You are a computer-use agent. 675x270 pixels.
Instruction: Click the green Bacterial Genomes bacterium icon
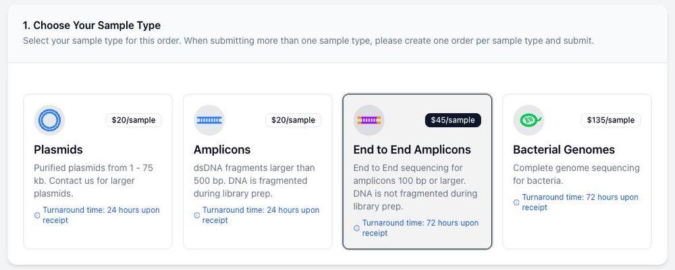click(529, 121)
